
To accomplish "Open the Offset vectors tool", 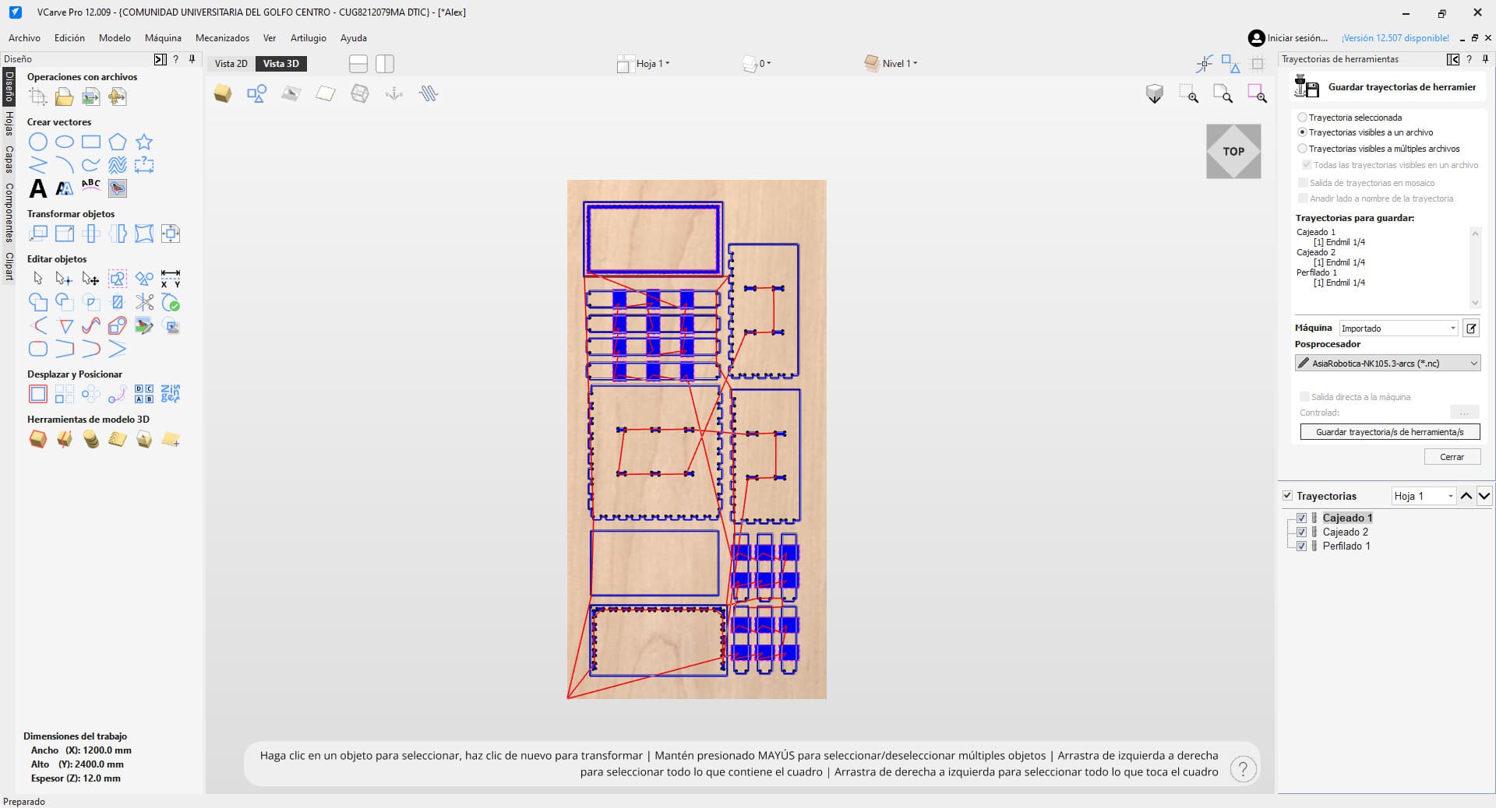I will click(38, 394).
